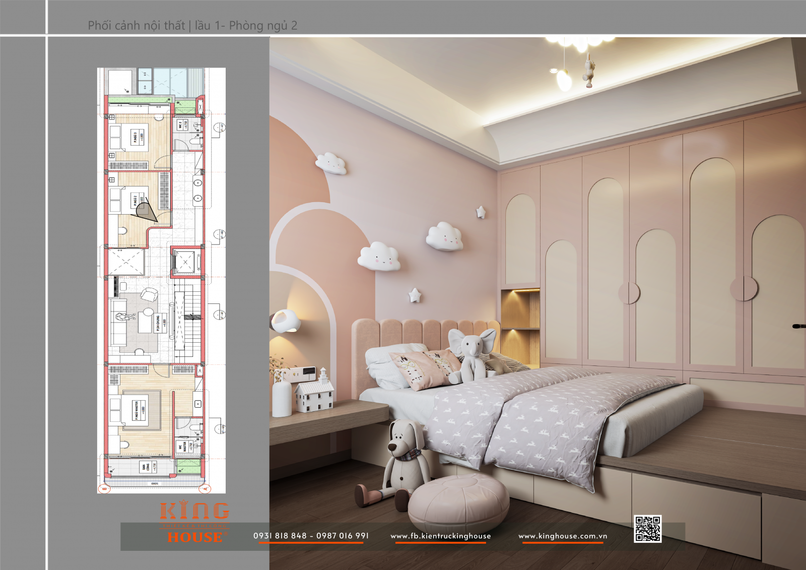This screenshot has height=570, width=806.
Task: Click the axis marker A on floor plan
Action: click(205, 488)
